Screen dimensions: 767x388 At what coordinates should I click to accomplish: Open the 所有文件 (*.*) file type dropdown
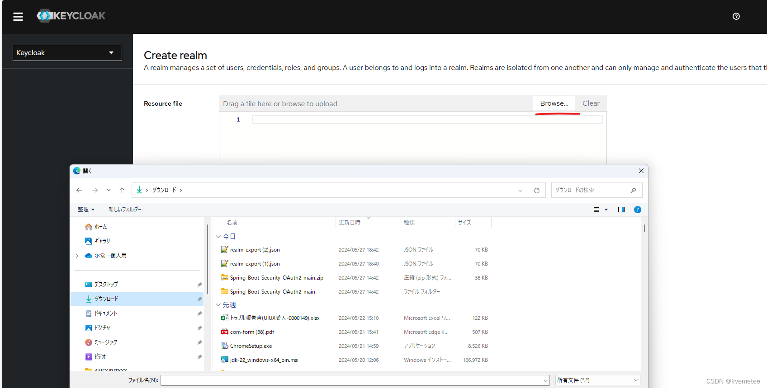(598, 380)
